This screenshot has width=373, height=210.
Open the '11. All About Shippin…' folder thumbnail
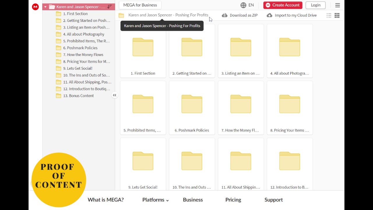(241, 164)
